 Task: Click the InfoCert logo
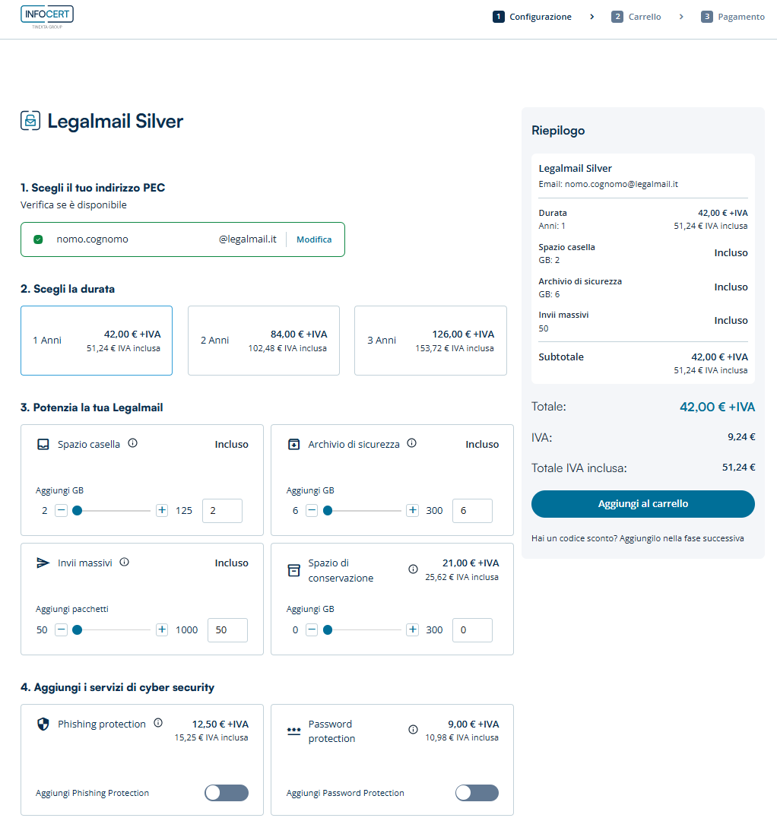click(x=47, y=17)
